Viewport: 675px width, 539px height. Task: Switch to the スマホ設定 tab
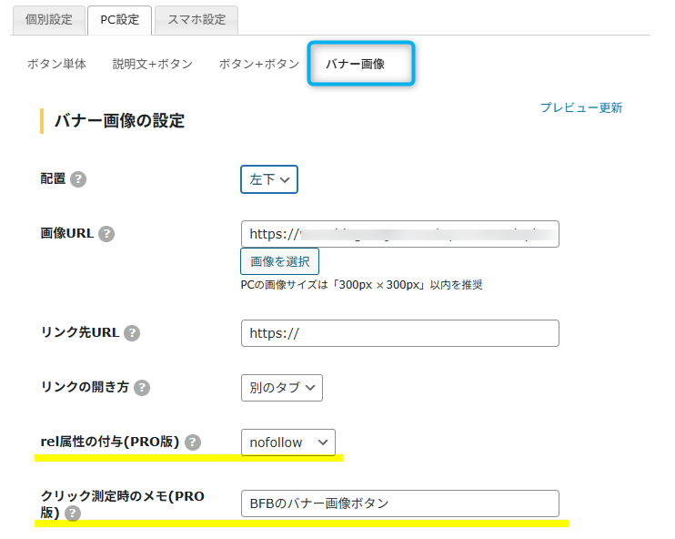pyautogui.click(x=196, y=18)
